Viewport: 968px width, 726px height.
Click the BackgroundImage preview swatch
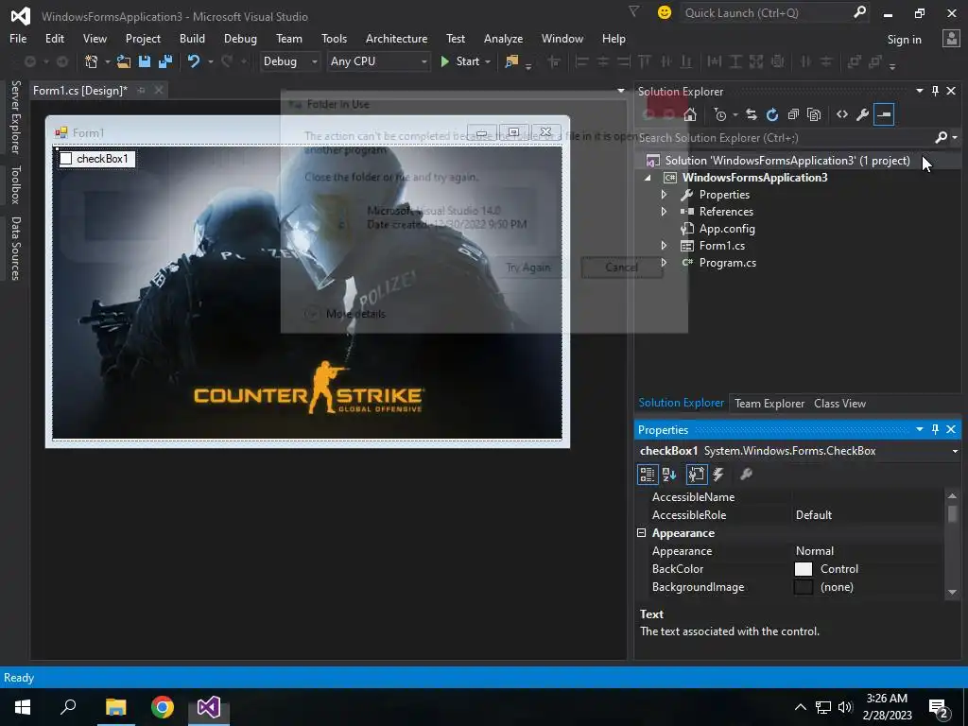click(x=804, y=587)
